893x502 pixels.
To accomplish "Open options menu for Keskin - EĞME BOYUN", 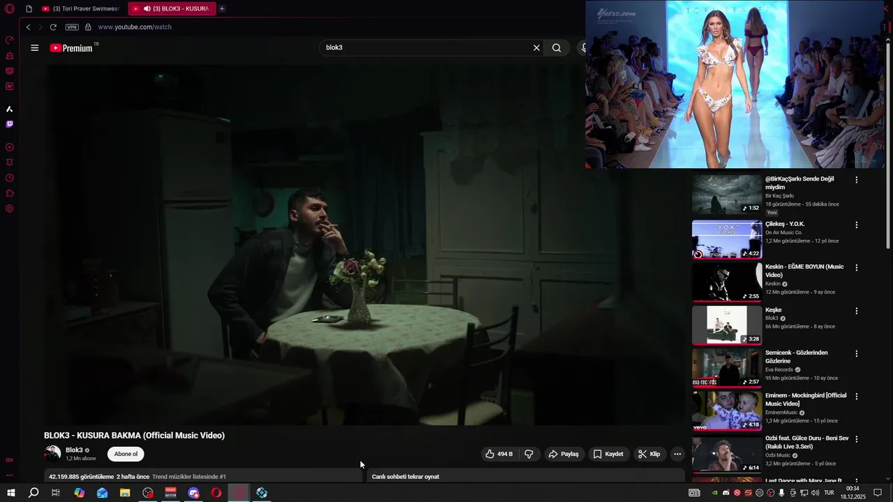I will click(x=857, y=268).
